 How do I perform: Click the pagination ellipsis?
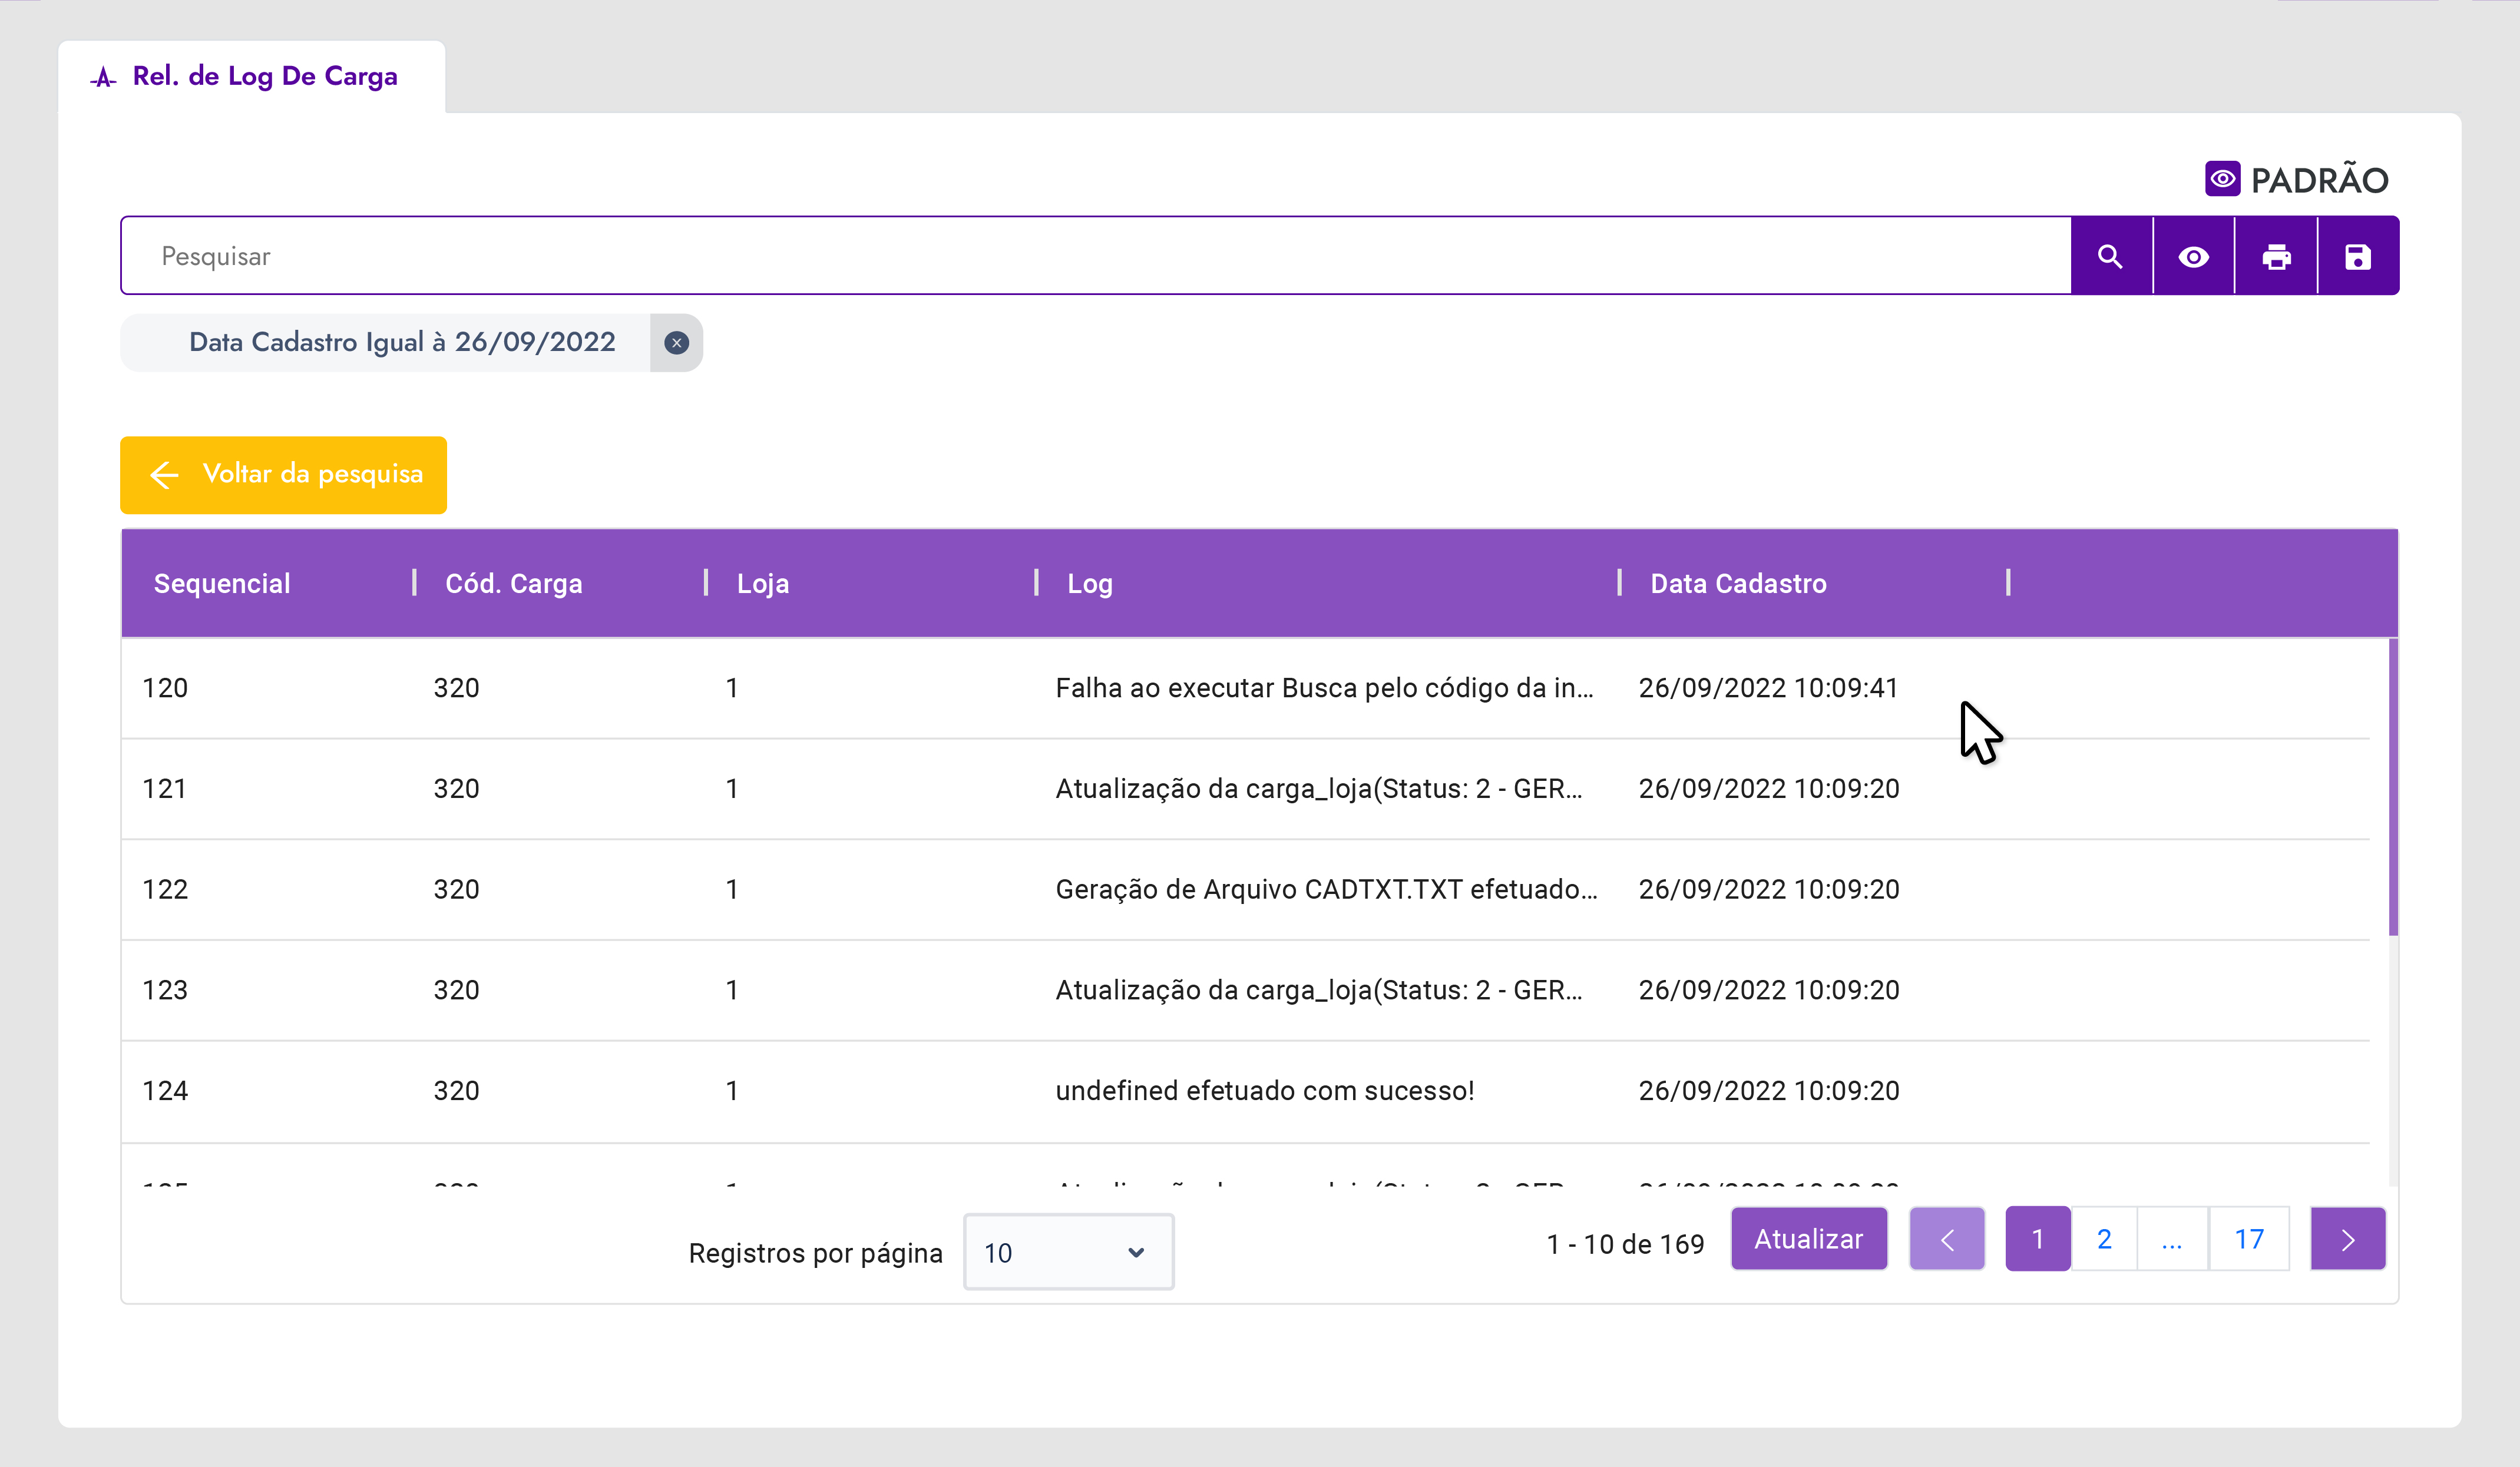[2171, 1240]
